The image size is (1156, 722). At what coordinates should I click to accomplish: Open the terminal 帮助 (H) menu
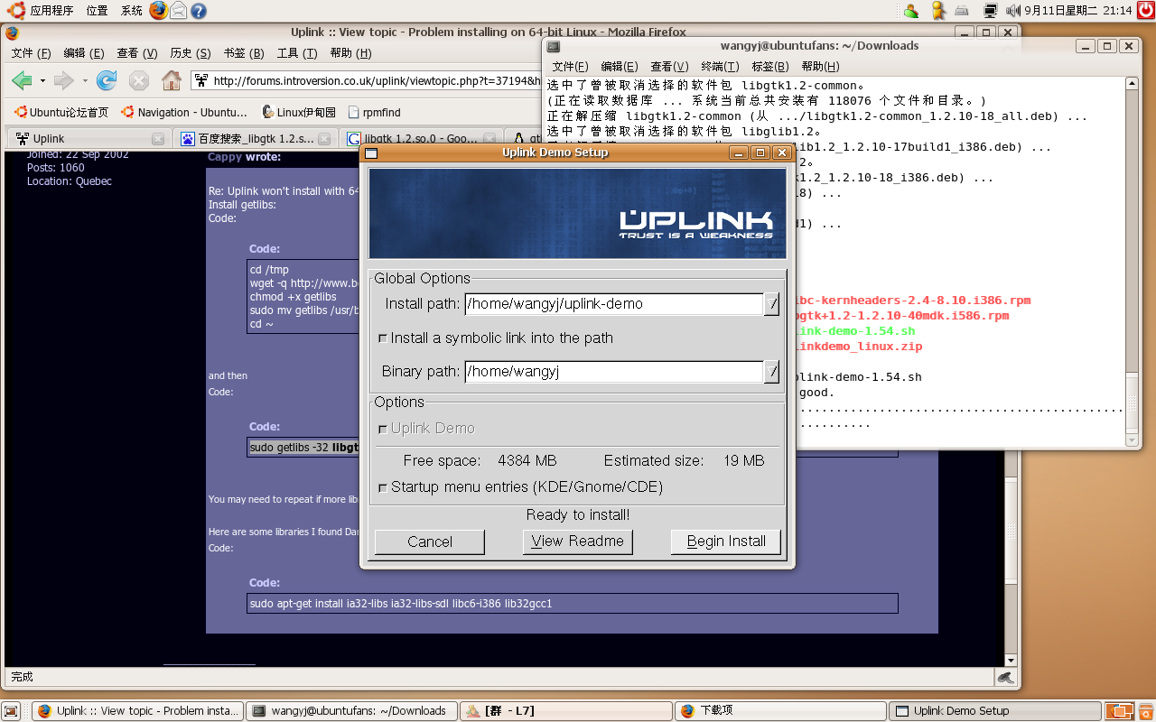[x=820, y=67]
